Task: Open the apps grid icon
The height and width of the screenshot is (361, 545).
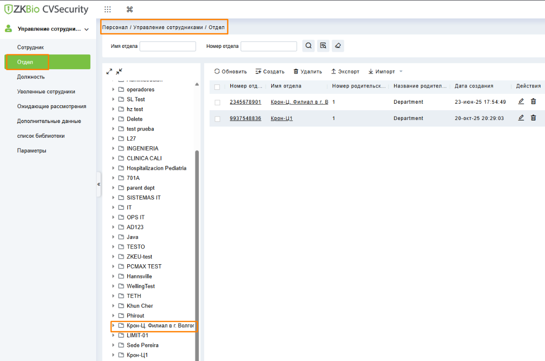Action: [108, 9]
